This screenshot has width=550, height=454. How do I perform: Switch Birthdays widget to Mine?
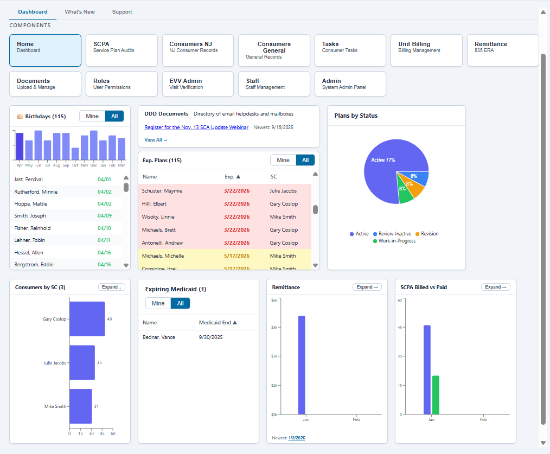(x=92, y=116)
